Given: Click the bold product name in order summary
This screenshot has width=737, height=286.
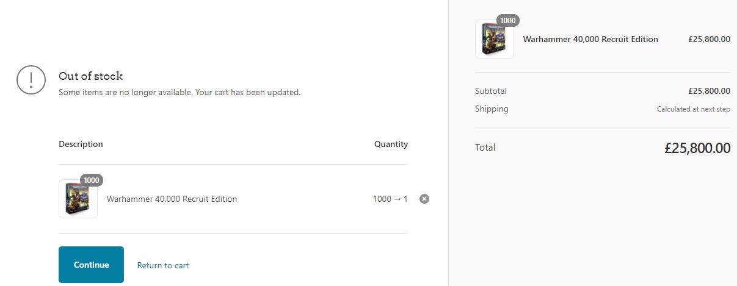Looking at the screenshot, I should point(590,39).
